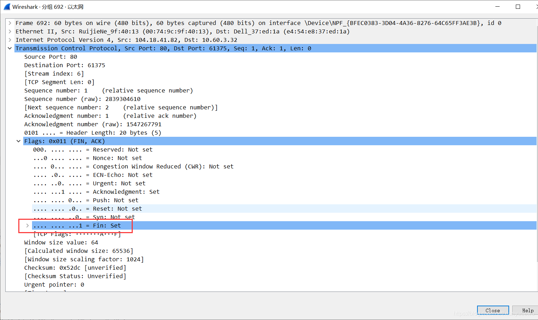This screenshot has width=538, height=320.
Task: Maximize the Wireshark packet window
Action: 518,7
